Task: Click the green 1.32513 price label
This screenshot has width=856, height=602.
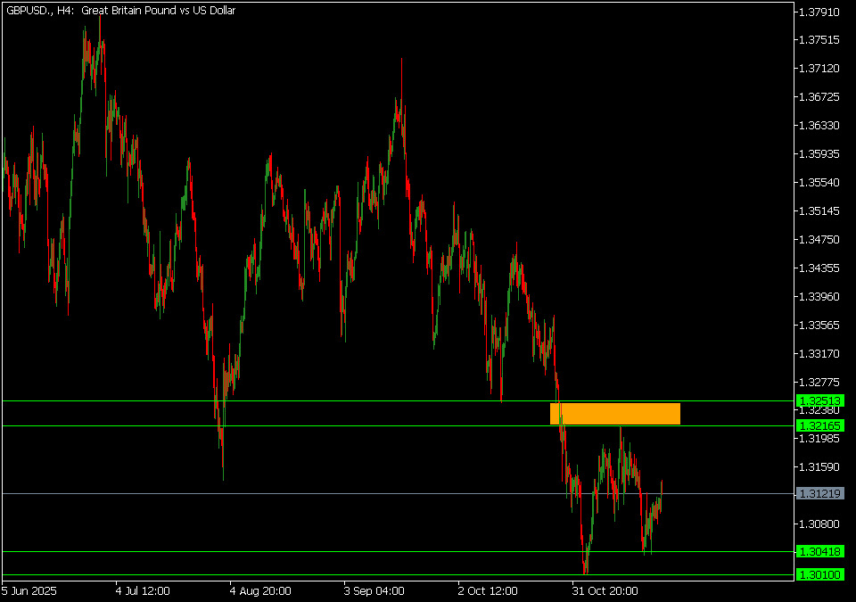Action: click(820, 401)
